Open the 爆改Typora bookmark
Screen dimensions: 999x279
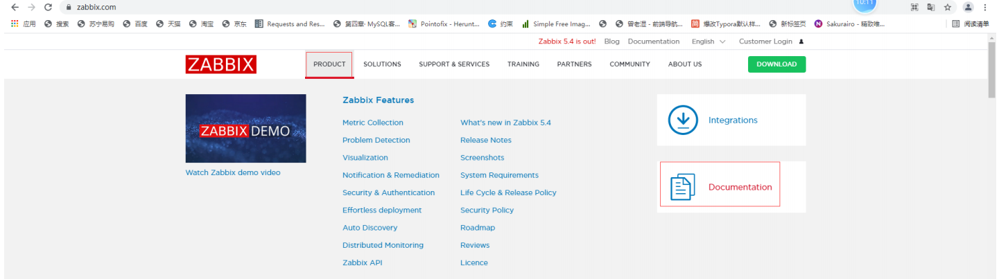tap(726, 24)
